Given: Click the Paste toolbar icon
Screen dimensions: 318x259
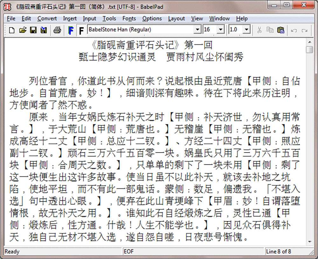Looking at the screenshot, I should (281, 30).
